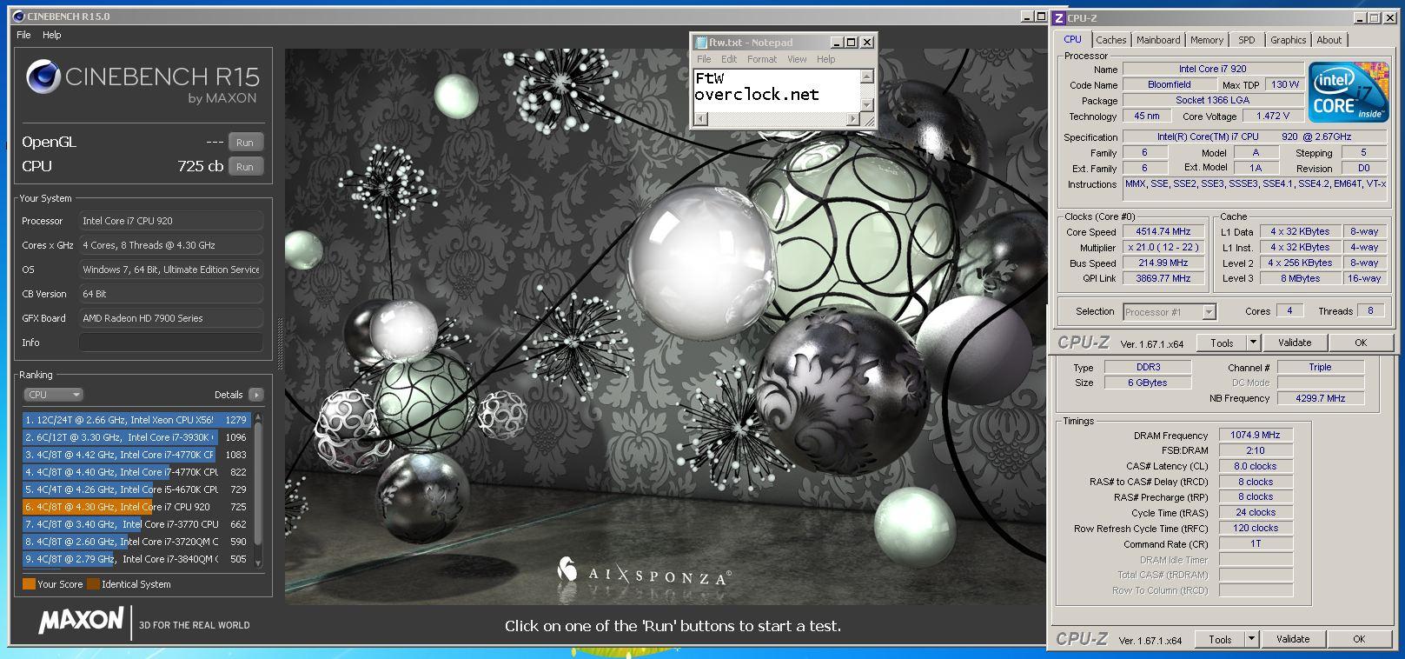Select highlighted ranking row i7 CPU 920

[136, 507]
